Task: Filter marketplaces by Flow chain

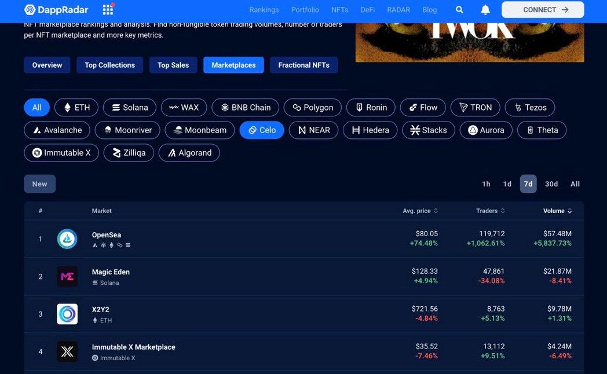Action: point(423,107)
